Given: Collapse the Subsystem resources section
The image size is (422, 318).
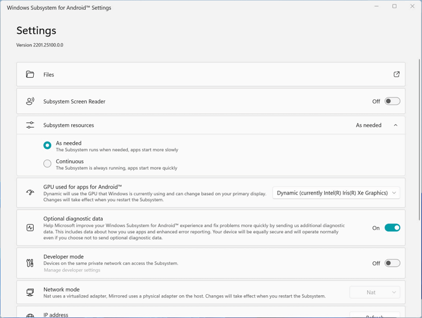Looking at the screenshot, I should 395,125.
